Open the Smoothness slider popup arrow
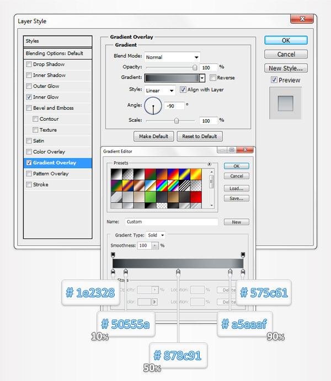331x381 pixels. (155, 246)
